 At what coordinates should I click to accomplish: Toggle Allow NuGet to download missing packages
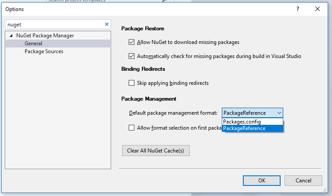click(x=131, y=42)
